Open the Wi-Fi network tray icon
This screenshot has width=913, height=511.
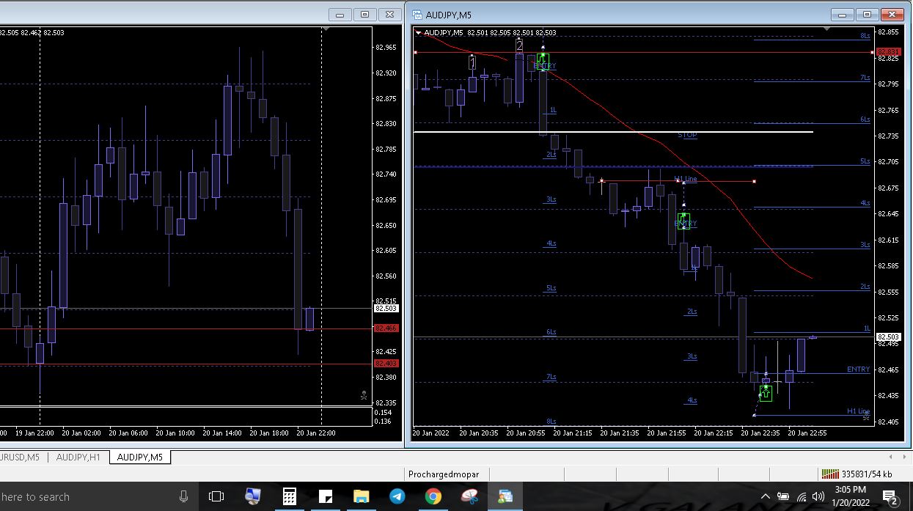tap(801, 496)
